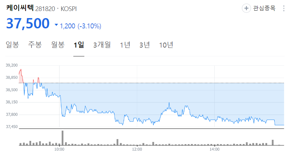This screenshot has height=154, width=287.
Task: Select the 3년 chart tab
Action: click(145, 45)
